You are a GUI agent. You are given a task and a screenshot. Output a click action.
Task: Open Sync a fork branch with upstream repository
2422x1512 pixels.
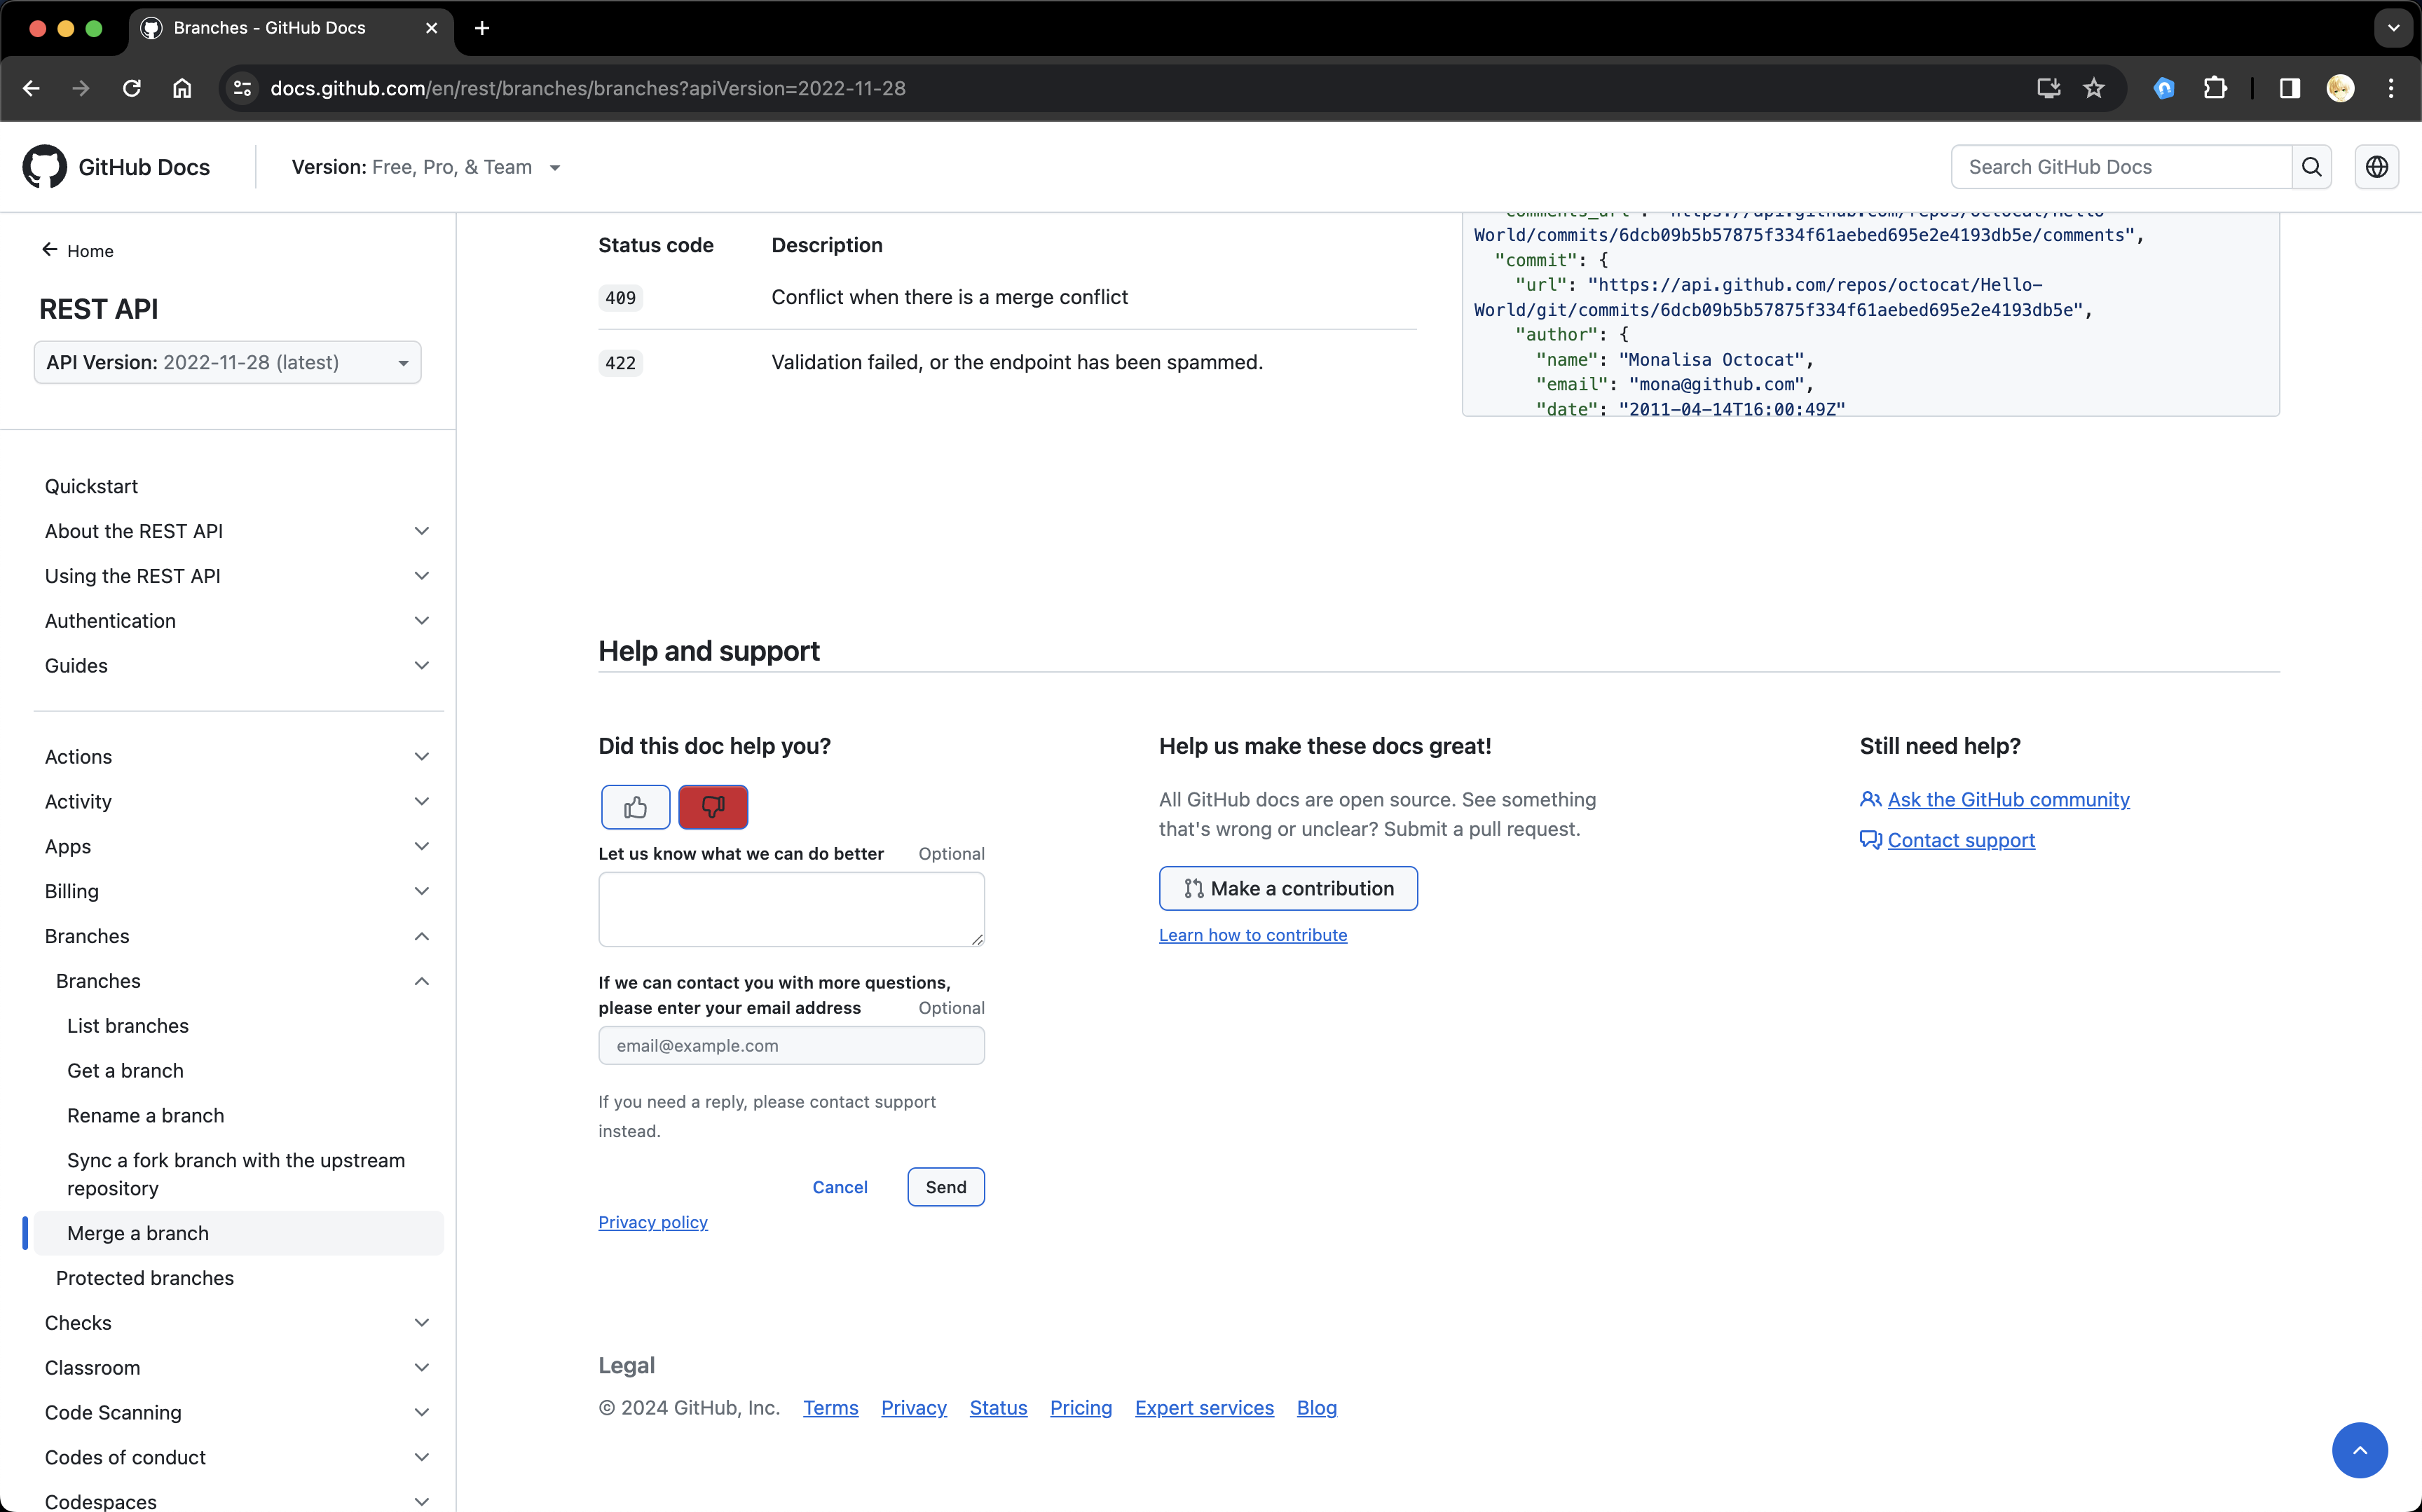click(236, 1174)
